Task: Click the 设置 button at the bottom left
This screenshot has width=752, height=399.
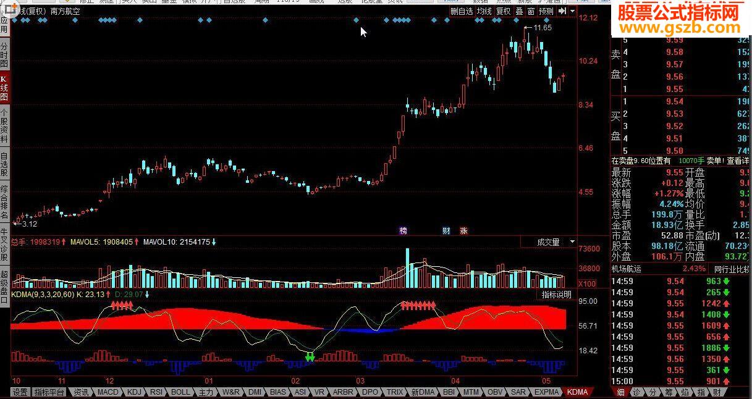Action: tap(20, 392)
